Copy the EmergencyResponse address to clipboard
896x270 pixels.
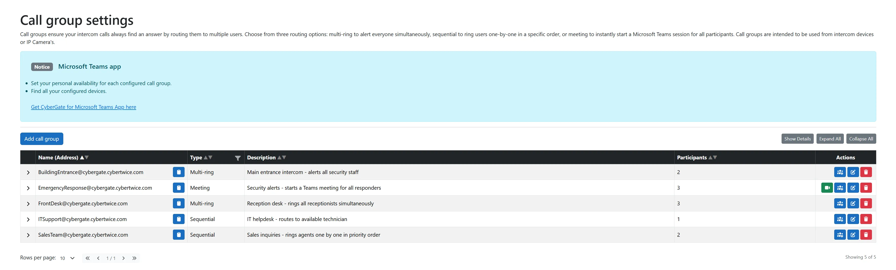[178, 188]
